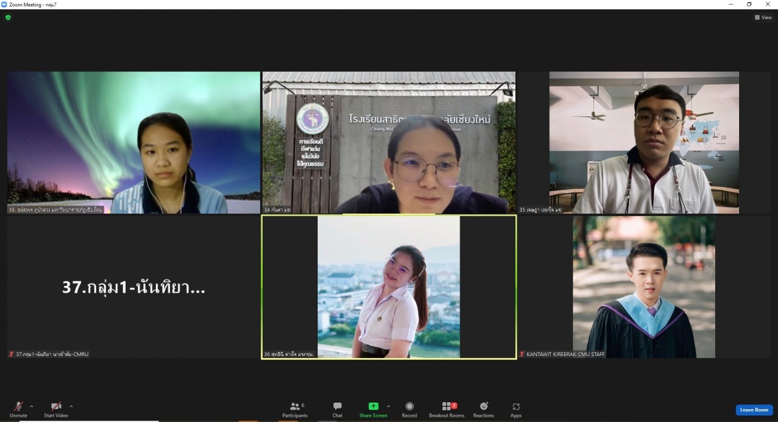The image size is (778, 422).
Task: Open audio options arrow beside Unmute
Action: click(x=32, y=406)
